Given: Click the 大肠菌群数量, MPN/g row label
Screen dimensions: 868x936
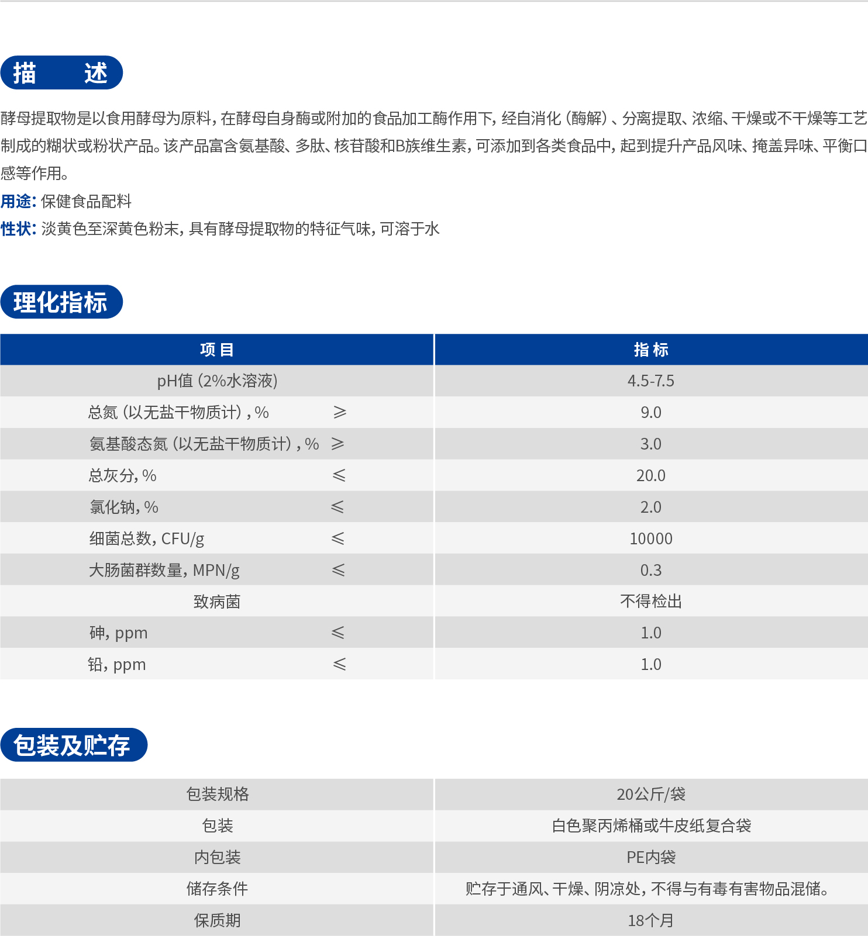Looking at the screenshot, I should tap(164, 571).
